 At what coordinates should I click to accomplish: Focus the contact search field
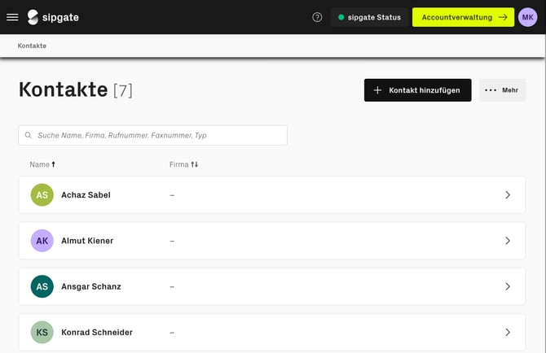point(159,135)
